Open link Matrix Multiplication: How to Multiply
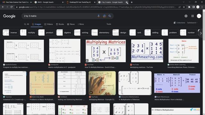The width and height of the screenshot is (205, 115). 169,99
